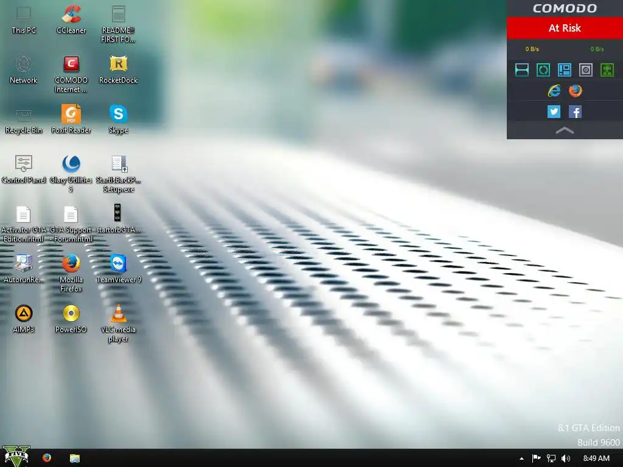
Task: Select Activator GTA Edition.html file
Action: [x=24, y=224]
